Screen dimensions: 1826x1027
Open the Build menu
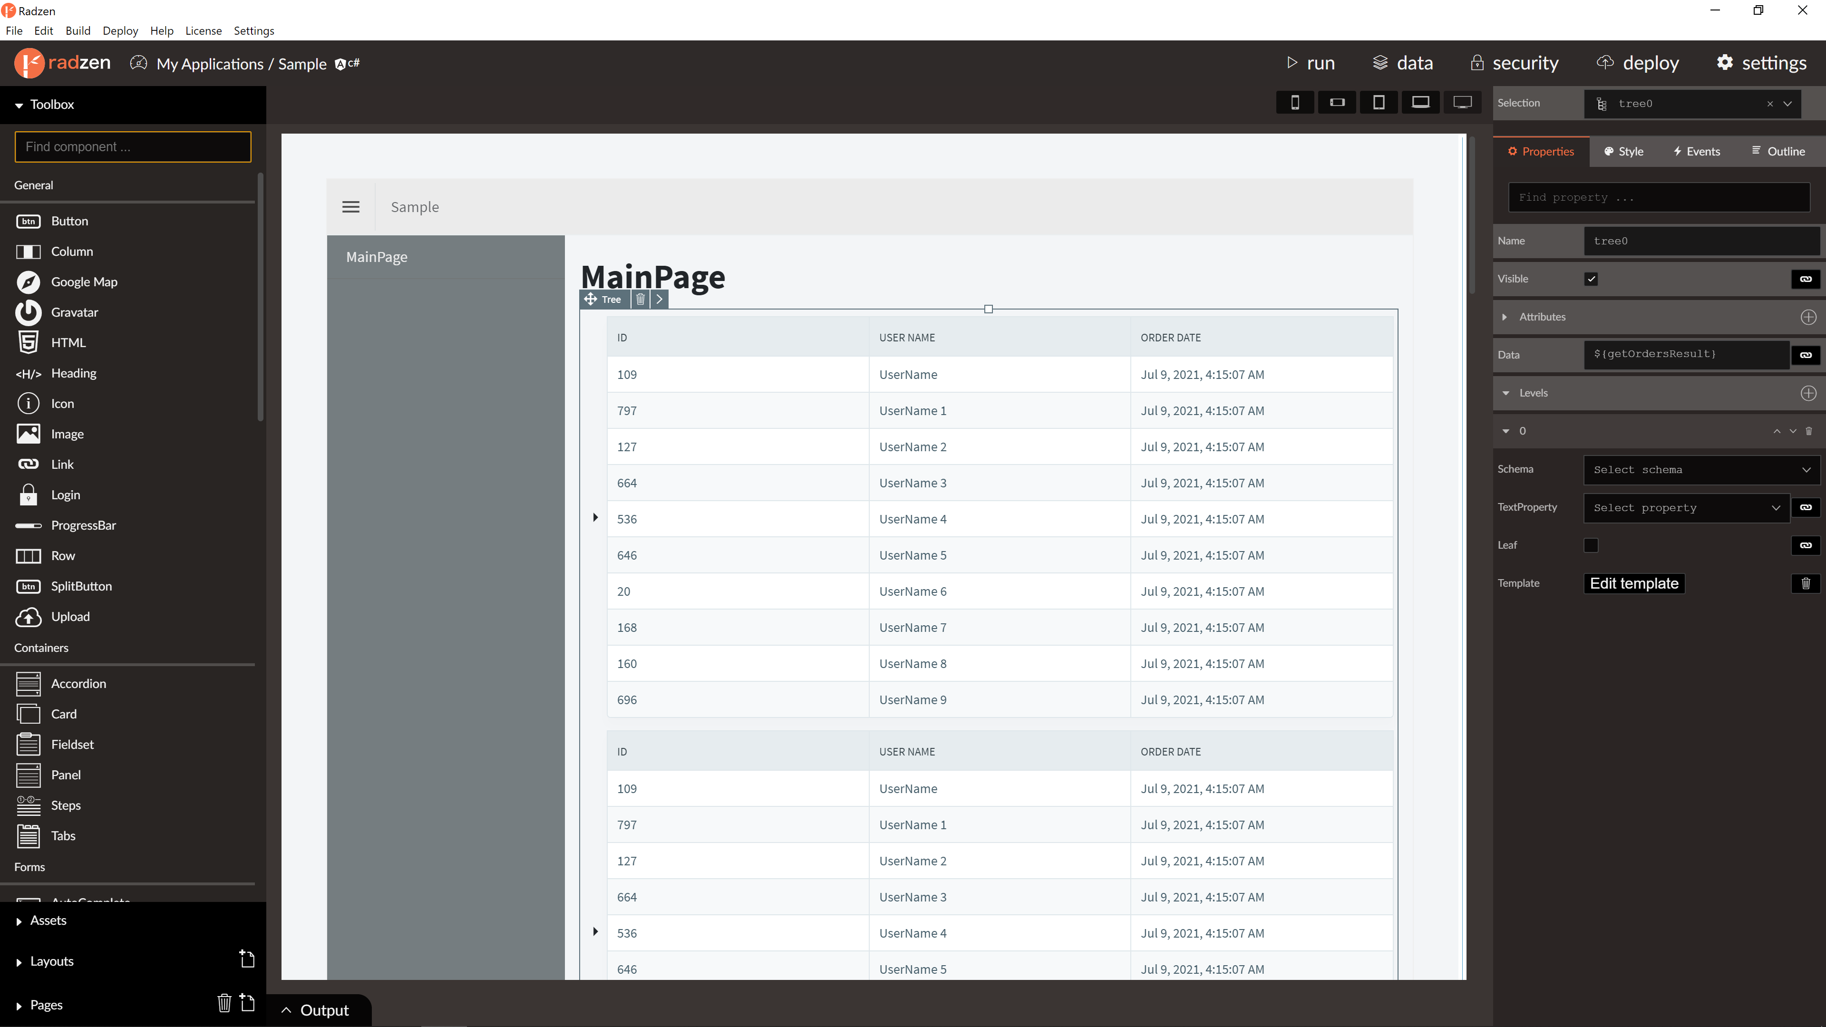pos(78,30)
